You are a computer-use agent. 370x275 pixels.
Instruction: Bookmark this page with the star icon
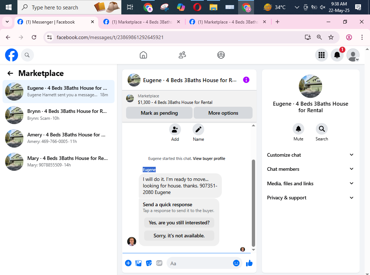click(x=331, y=37)
